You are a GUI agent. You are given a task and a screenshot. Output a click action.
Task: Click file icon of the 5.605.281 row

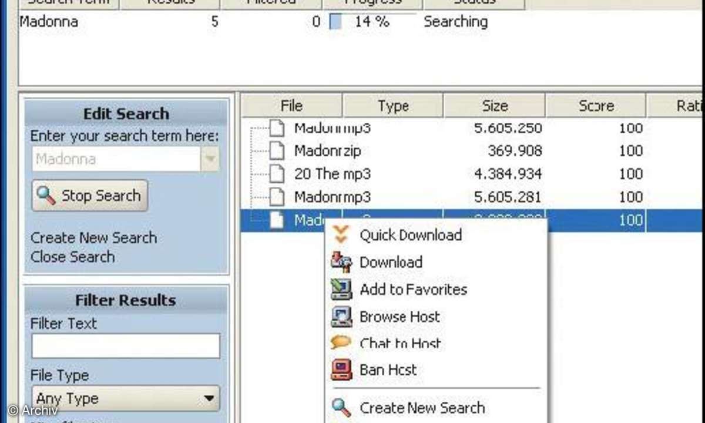click(x=277, y=197)
